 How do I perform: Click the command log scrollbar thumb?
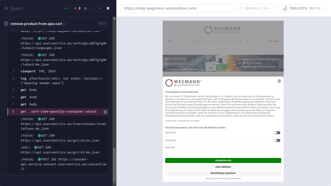coord(114,165)
